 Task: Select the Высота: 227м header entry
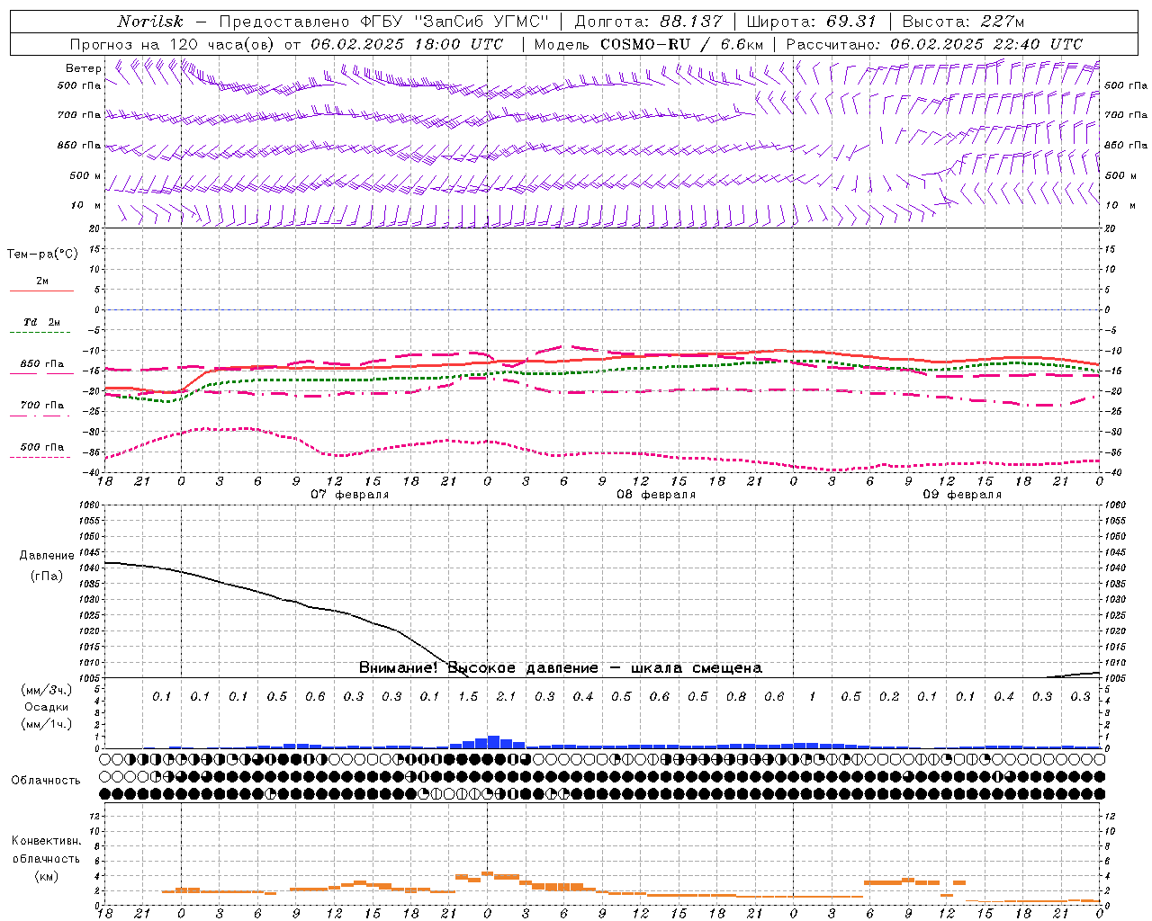point(963,22)
